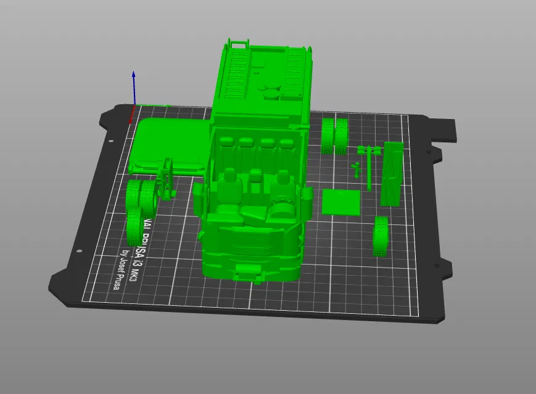Select the tiny figure-shaped part

(x=356, y=170)
